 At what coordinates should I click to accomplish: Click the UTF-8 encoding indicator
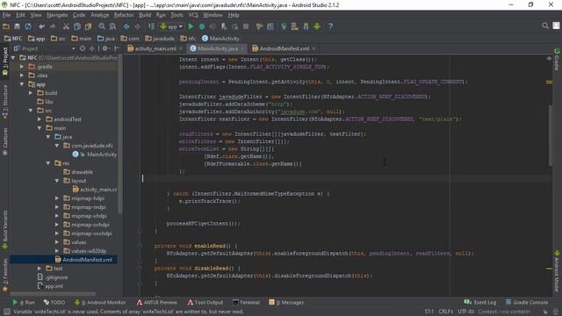coord(466,312)
